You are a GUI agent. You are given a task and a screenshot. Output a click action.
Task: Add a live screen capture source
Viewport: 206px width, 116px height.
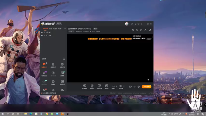tap(85, 87)
